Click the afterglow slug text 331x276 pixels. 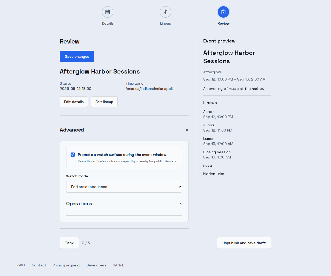pos(212,72)
